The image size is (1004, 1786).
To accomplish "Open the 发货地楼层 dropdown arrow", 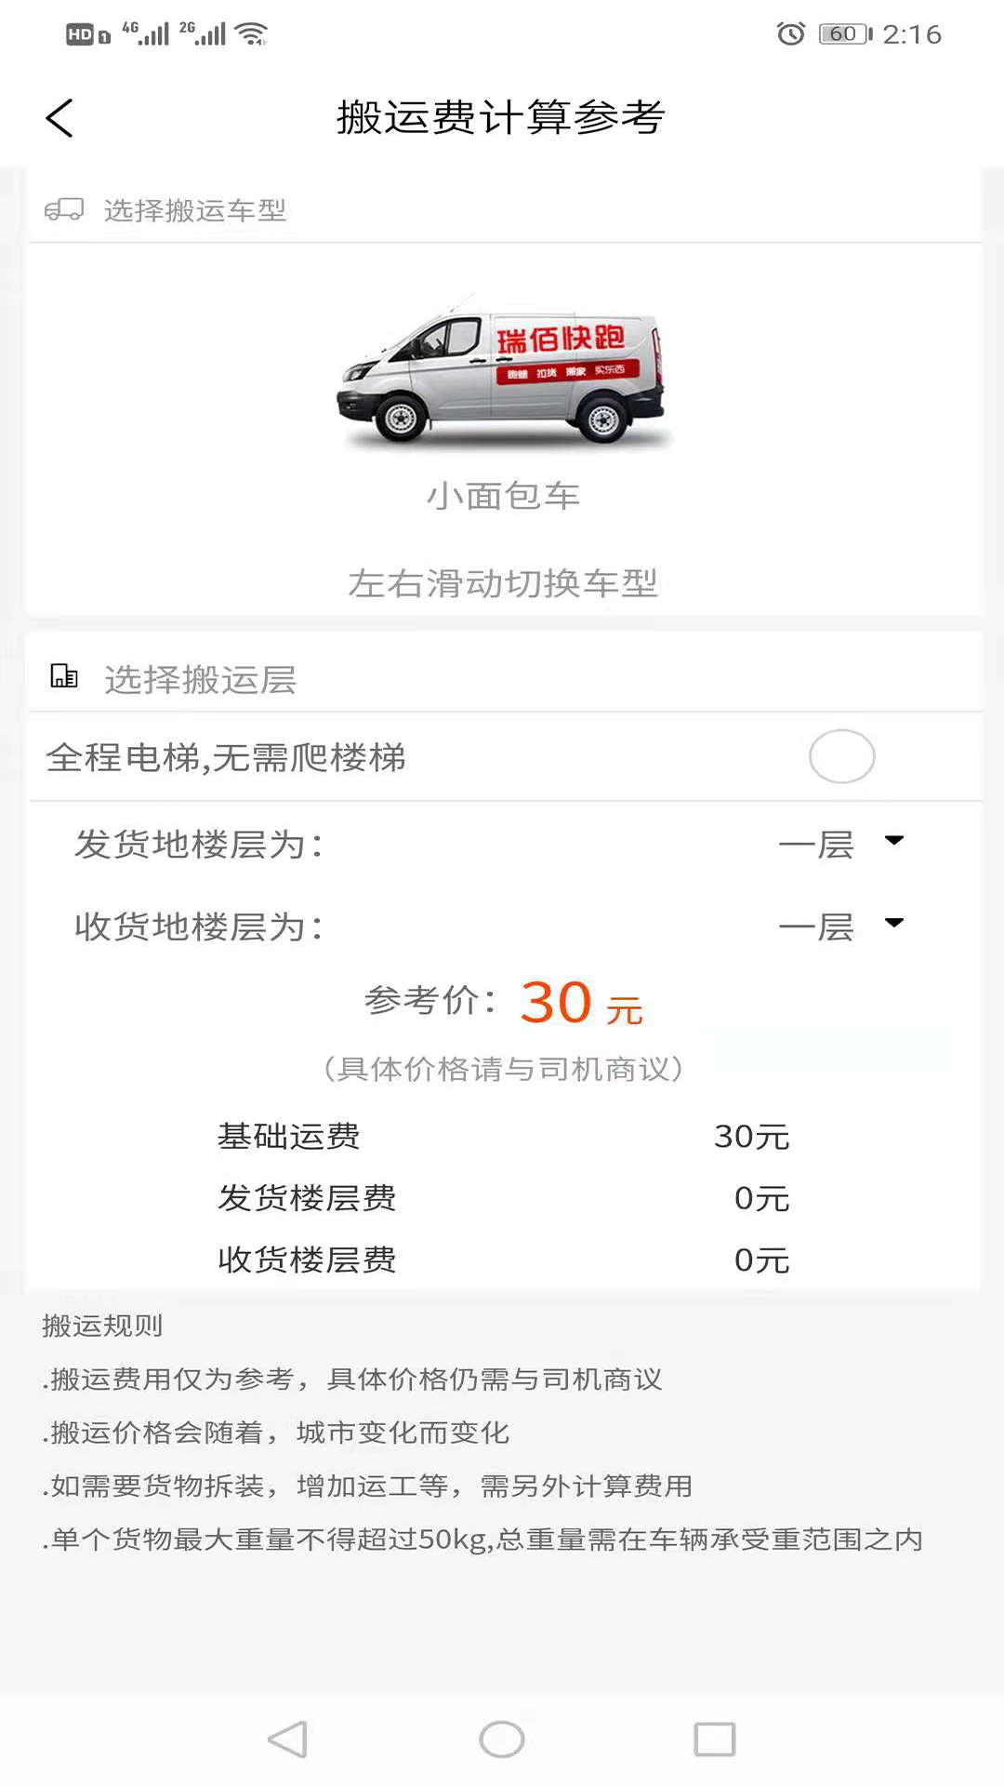I will tap(894, 841).
